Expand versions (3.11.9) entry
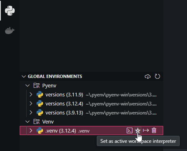This screenshot has height=151, width=187. 31,95
